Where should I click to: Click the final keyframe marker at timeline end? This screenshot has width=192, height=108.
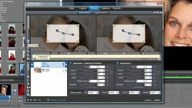[160, 53]
